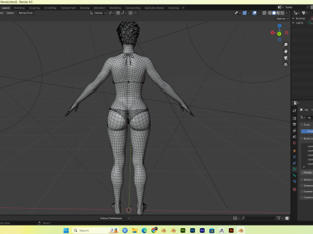Switch to the Shading workspace tab
The image size is (313, 234).
coord(85,8)
